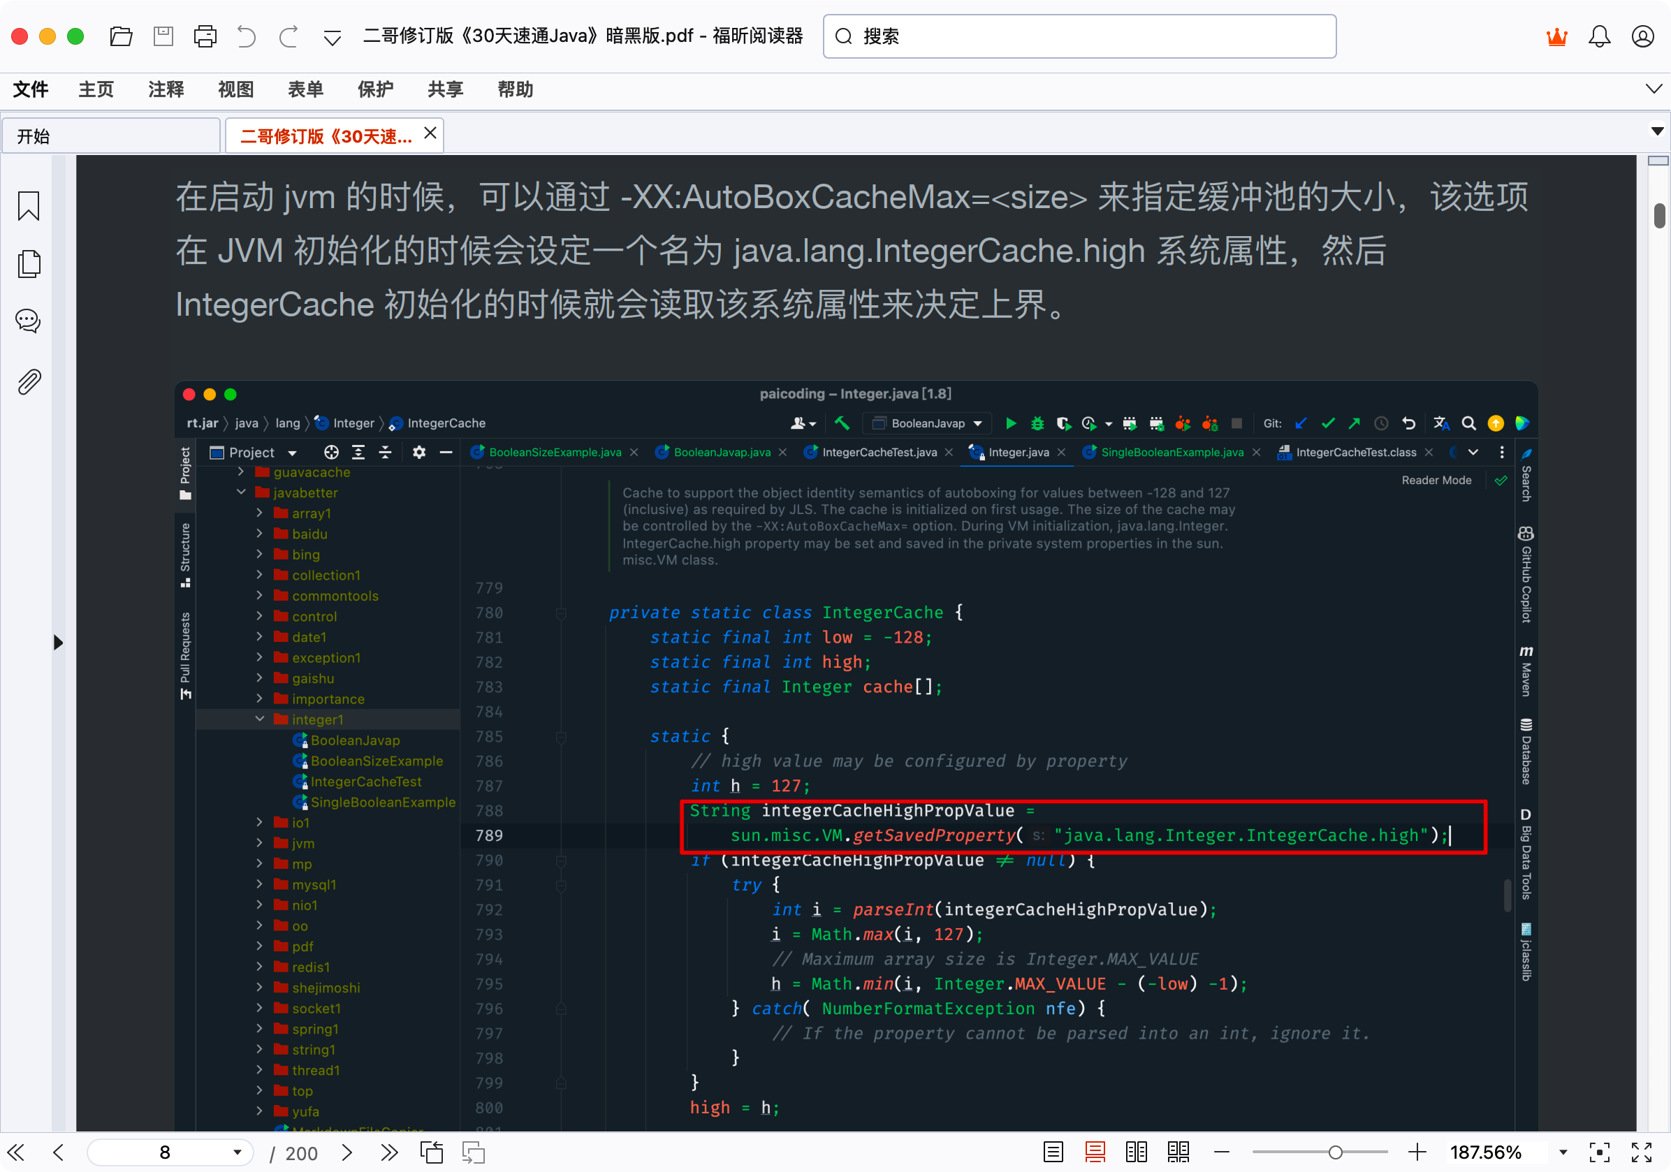Toggle full screen reading mode
Screen dimensions: 1671x1172
point(1642,1152)
